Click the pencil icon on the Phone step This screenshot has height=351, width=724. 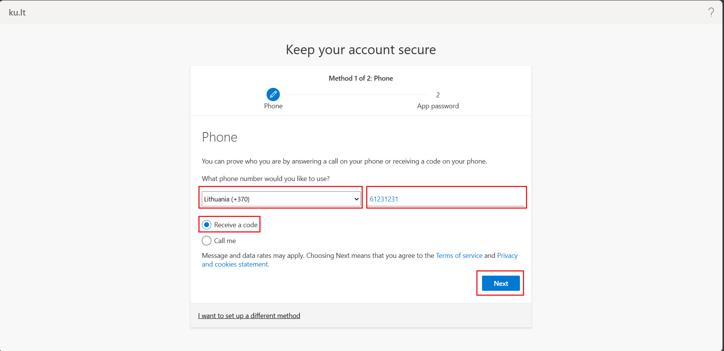pos(273,95)
